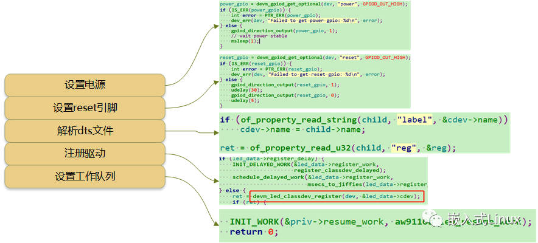This screenshot has width=538, height=243.
Task: Click the msecs_to_jiffies(led_data->register line
Action: coord(367,185)
